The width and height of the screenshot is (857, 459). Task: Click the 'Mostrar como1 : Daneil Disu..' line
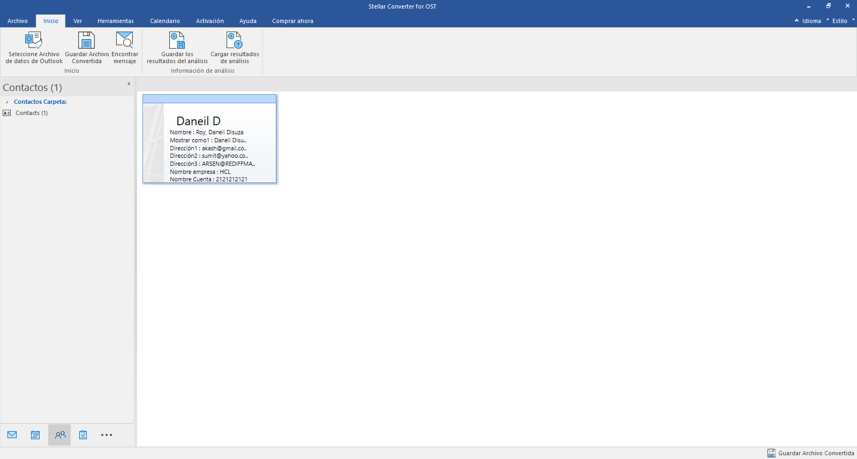[208, 140]
